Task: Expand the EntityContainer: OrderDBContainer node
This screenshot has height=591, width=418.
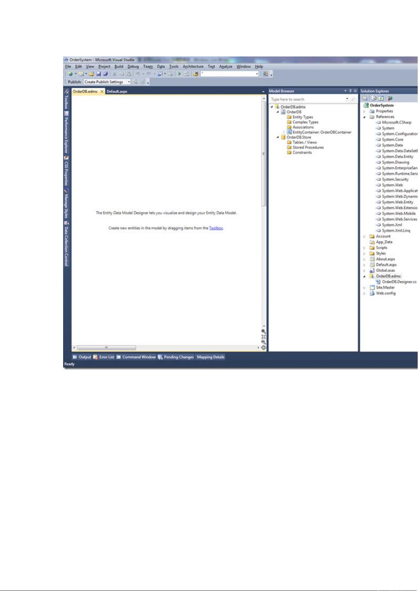Action: click(284, 132)
